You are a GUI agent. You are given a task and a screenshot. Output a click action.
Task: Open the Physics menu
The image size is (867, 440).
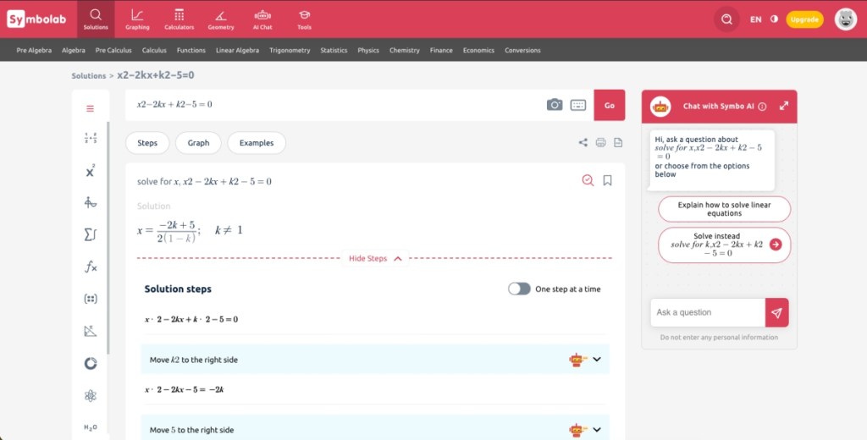368,50
